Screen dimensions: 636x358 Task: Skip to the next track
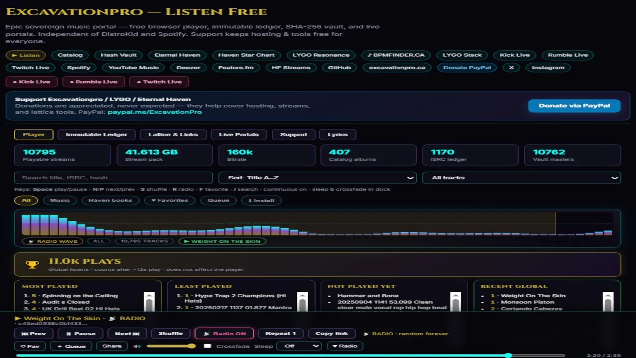(127, 334)
